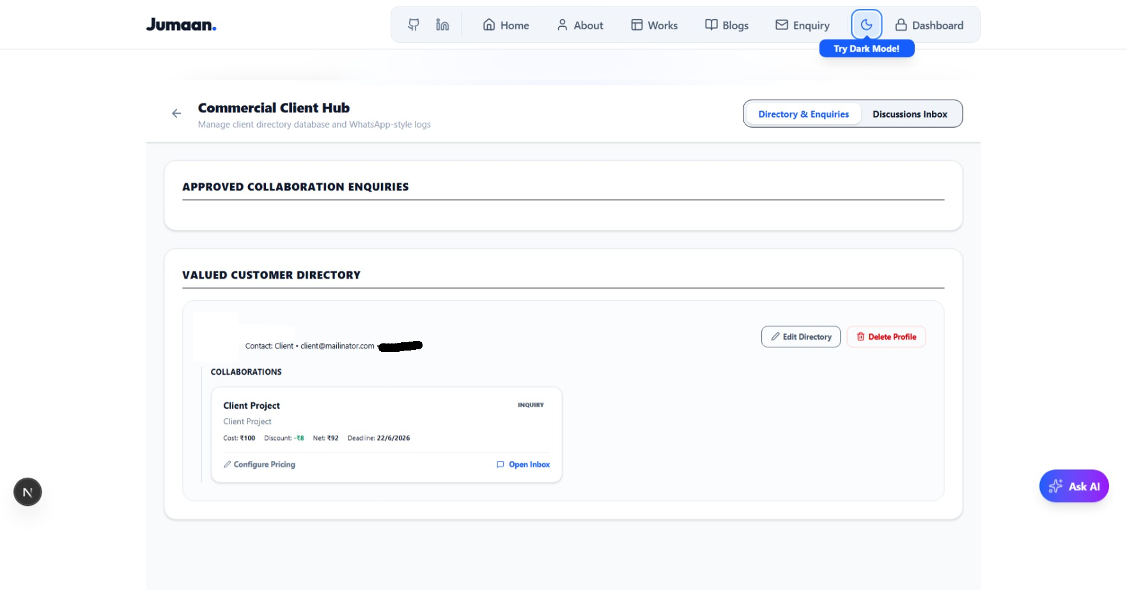Click the client@mailinator.com contact text

[338, 346]
